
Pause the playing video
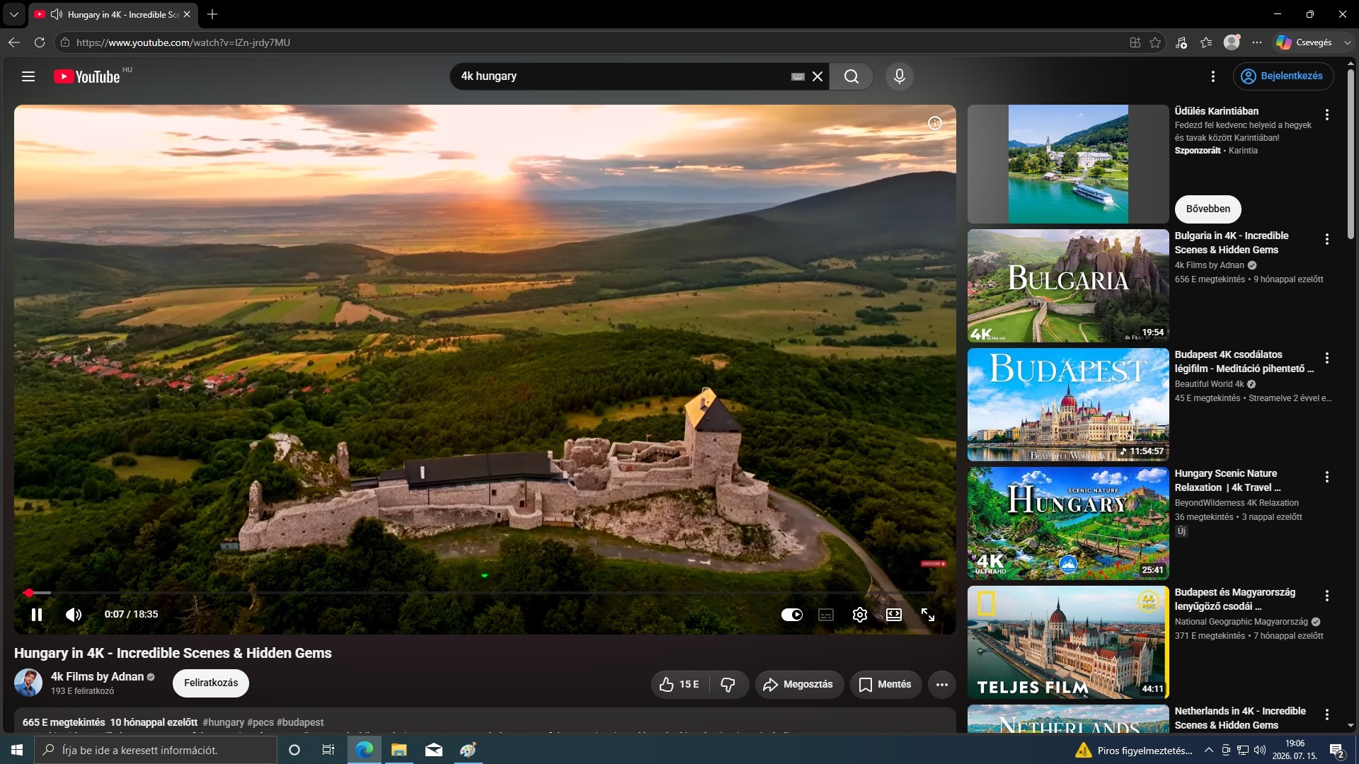click(x=37, y=615)
